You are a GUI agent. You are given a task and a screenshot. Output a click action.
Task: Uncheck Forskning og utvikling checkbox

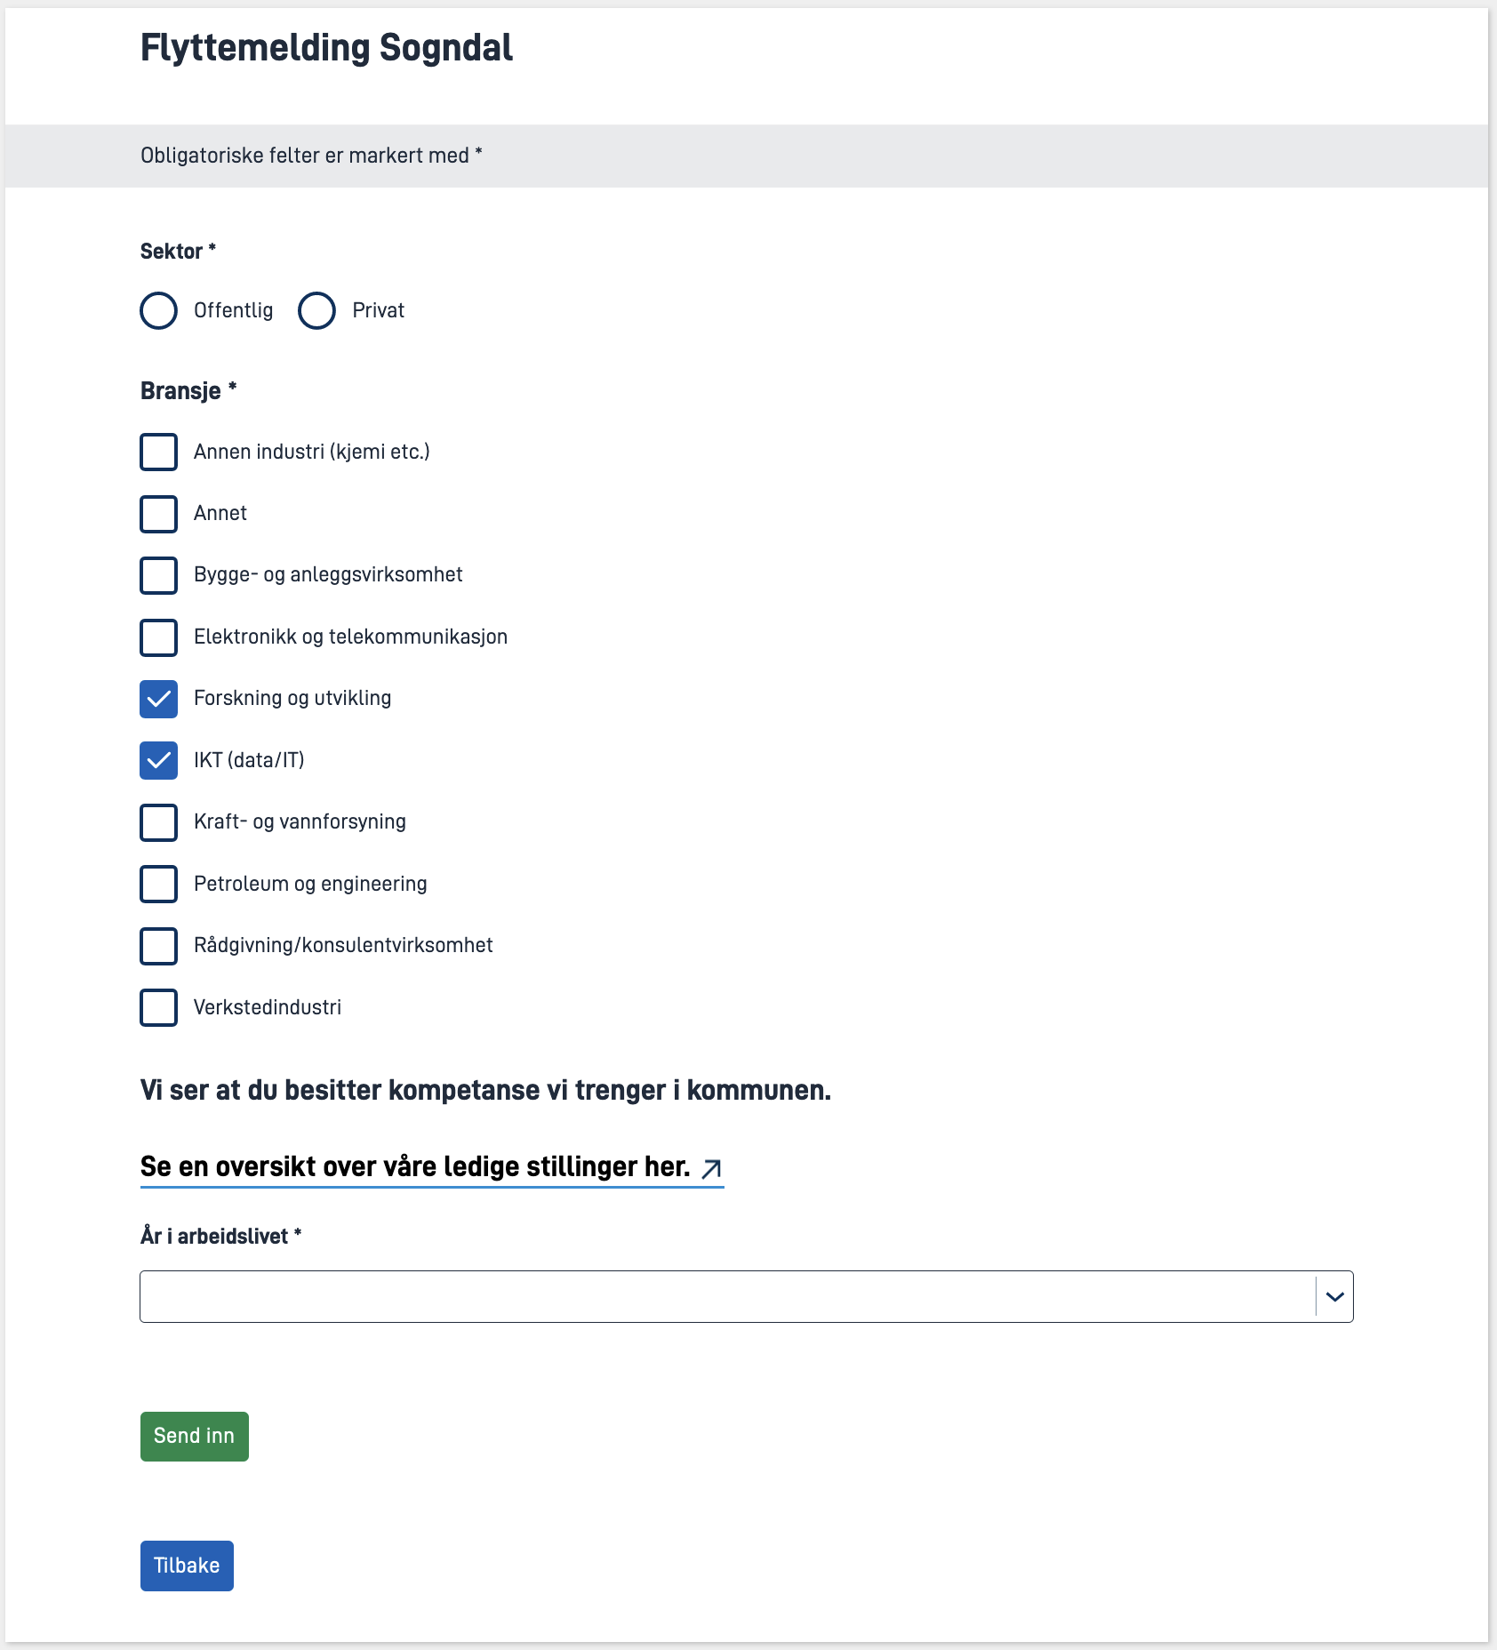pos(158,699)
